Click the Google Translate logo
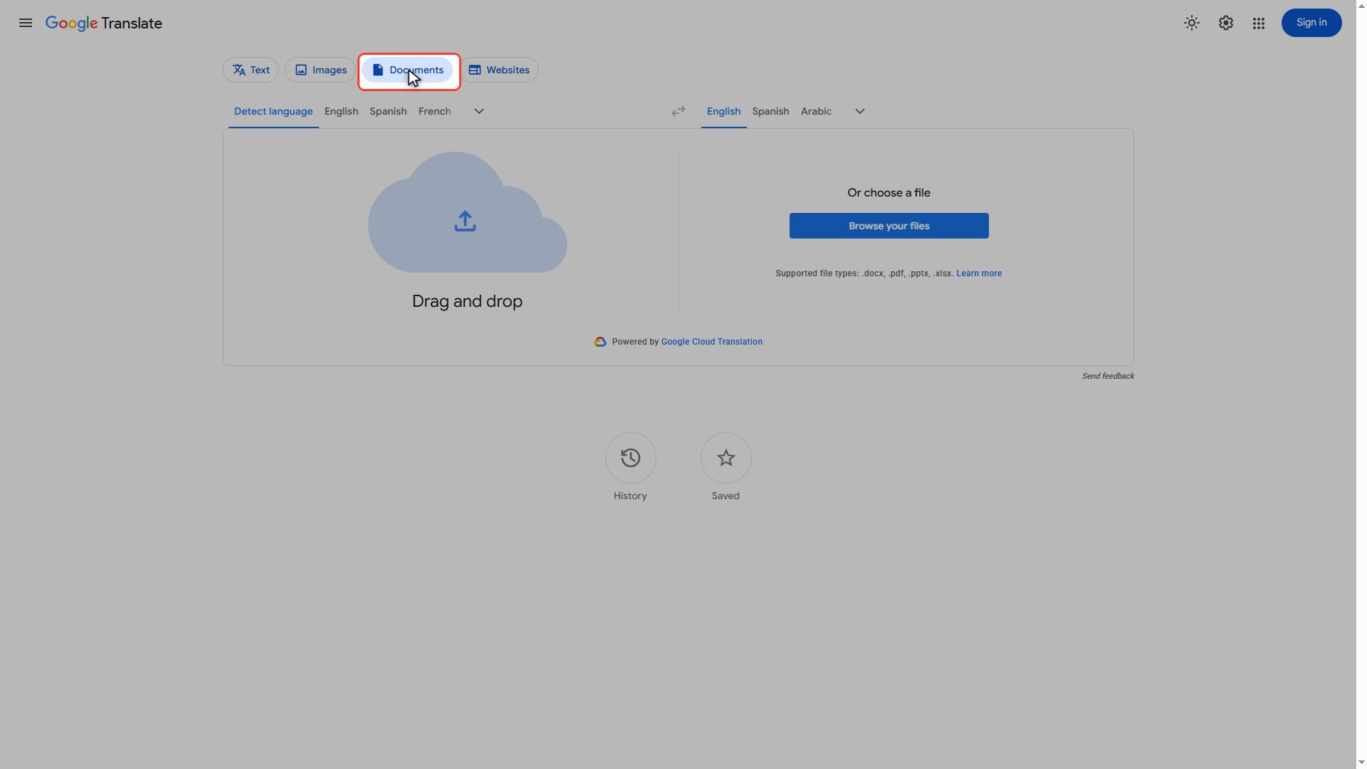Screen dimensions: 1367x769 point(104,23)
